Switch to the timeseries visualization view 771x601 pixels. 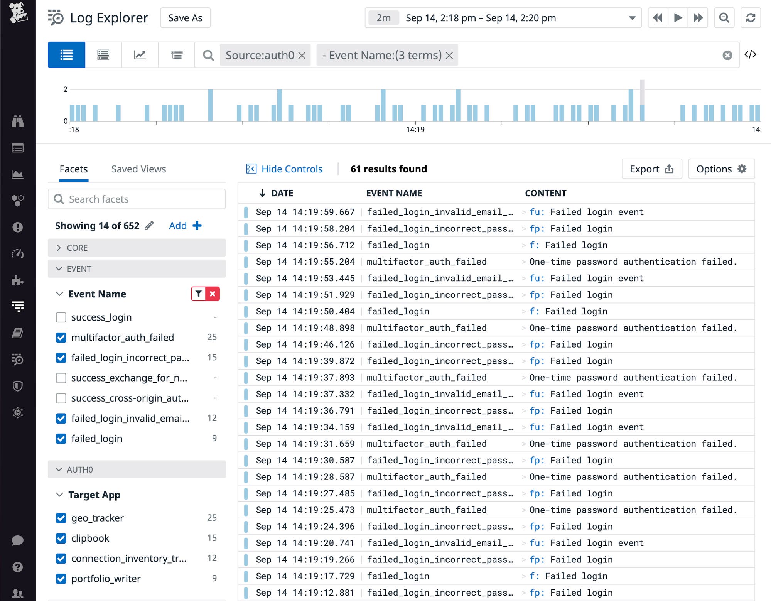click(140, 55)
